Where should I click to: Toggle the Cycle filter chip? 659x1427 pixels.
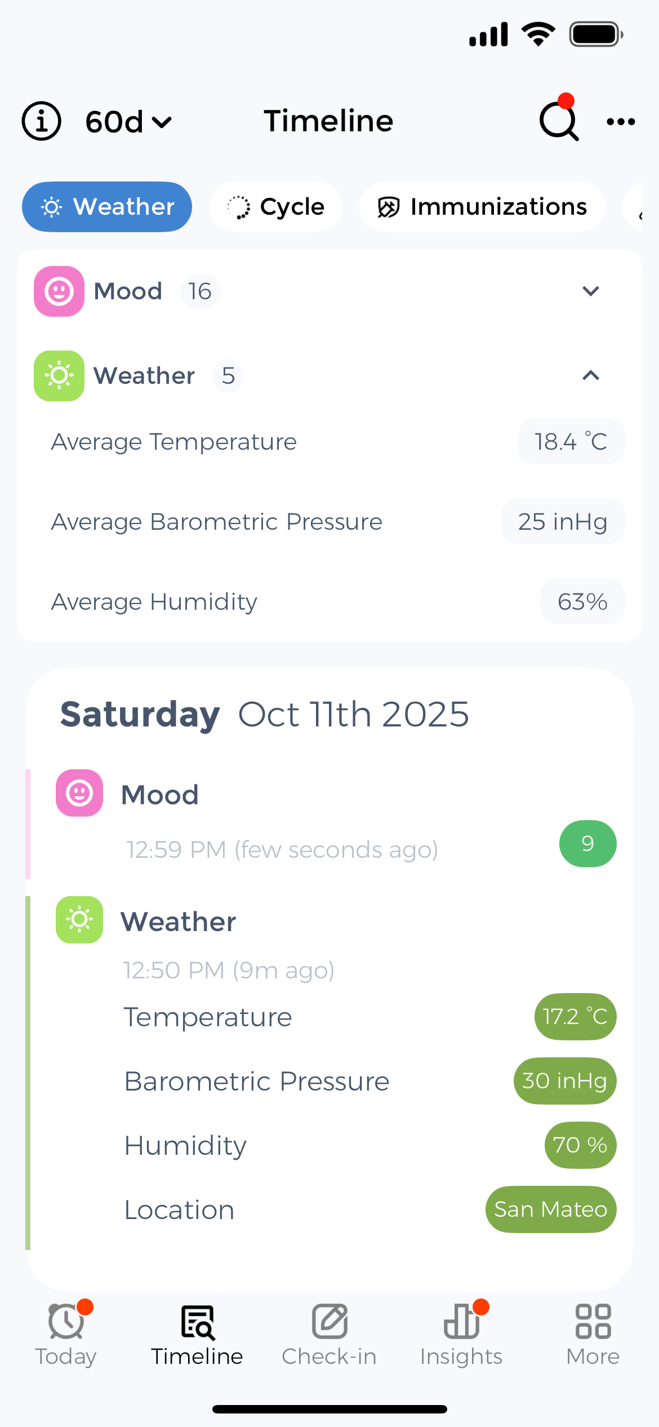point(275,207)
